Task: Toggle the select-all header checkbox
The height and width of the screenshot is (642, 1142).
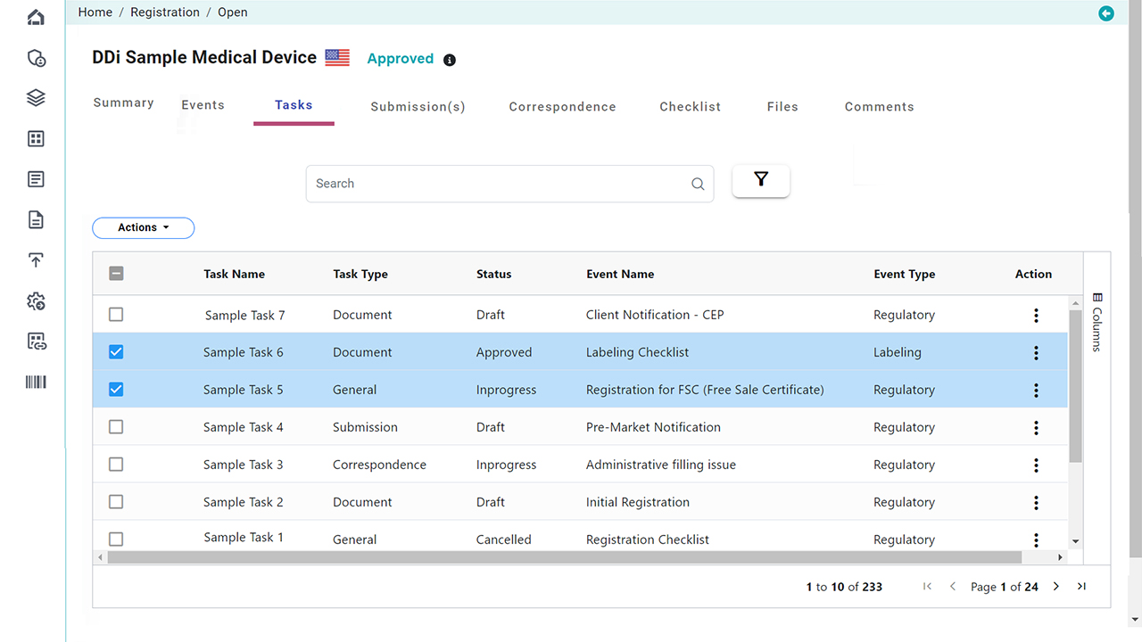Action: (x=116, y=274)
